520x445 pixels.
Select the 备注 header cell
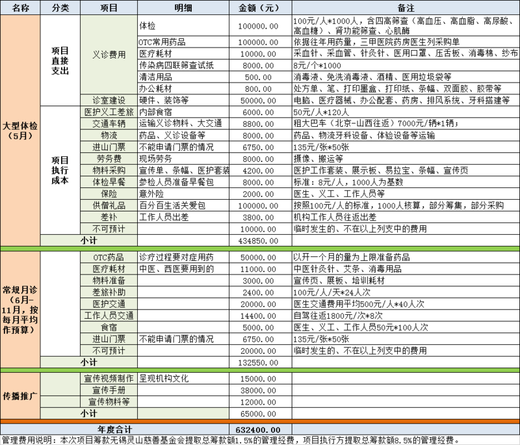pyautogui.click(x=406, y=8)
